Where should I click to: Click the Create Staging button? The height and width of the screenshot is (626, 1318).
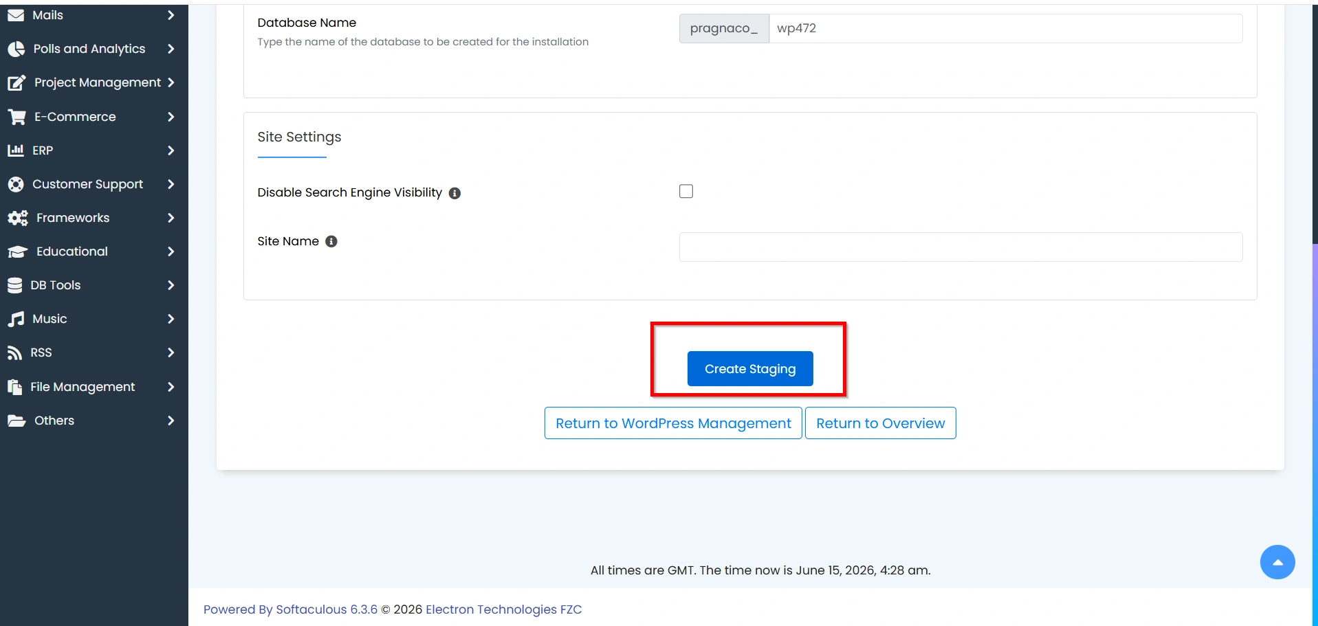click(x=750, y=369)
